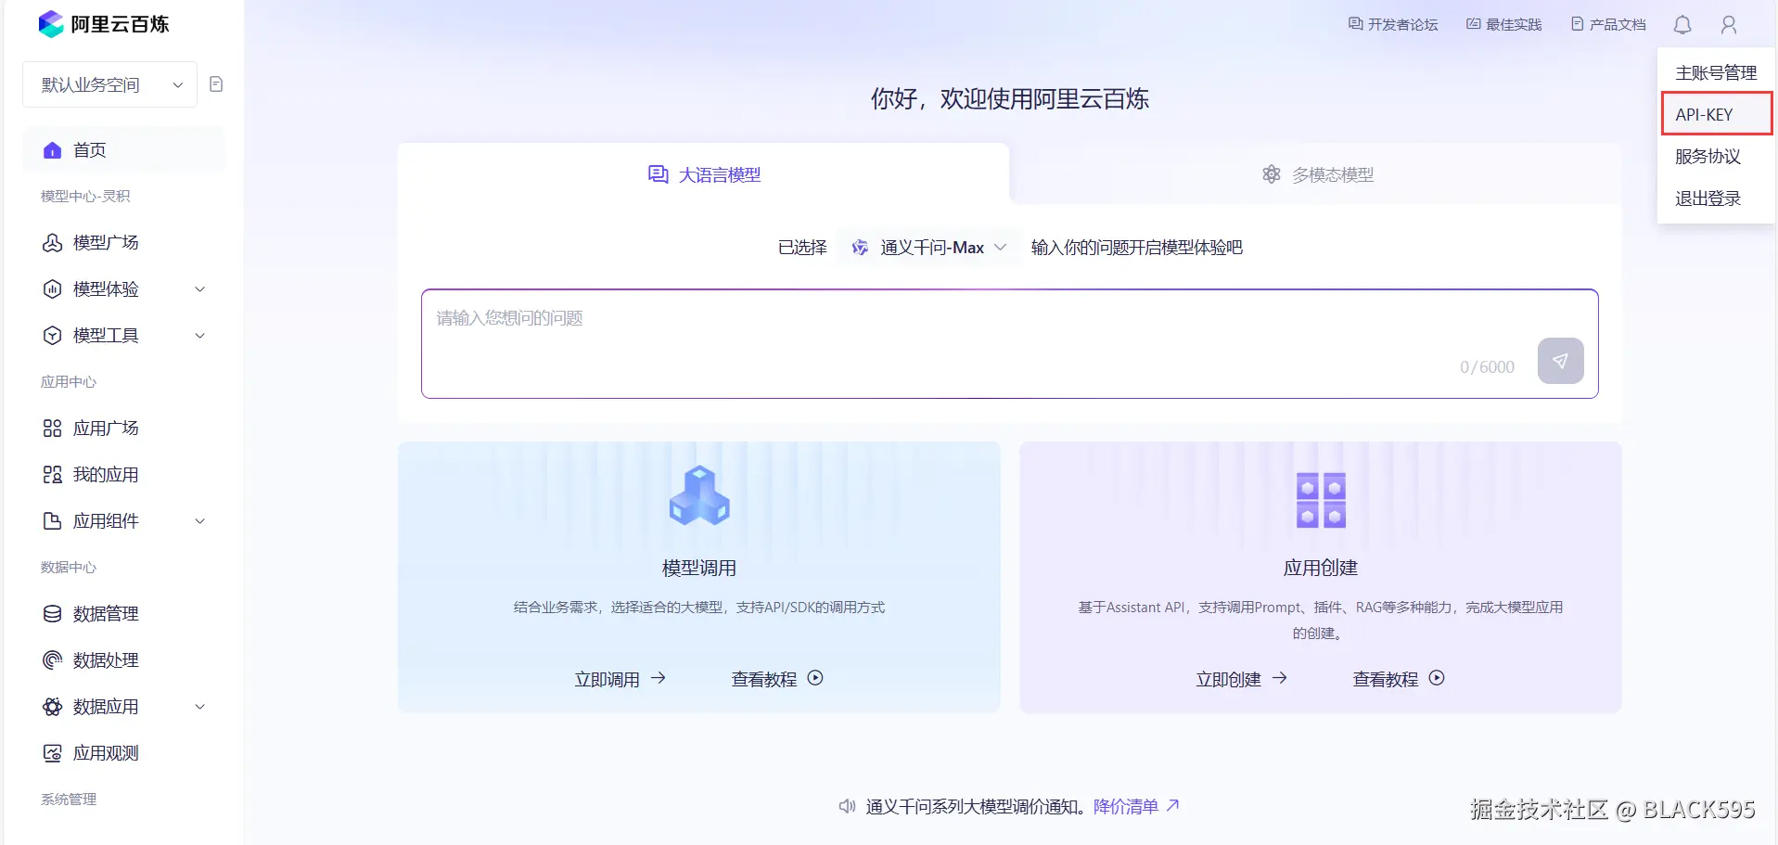Click the 模型广场 sidebar icon

point(53,243)
